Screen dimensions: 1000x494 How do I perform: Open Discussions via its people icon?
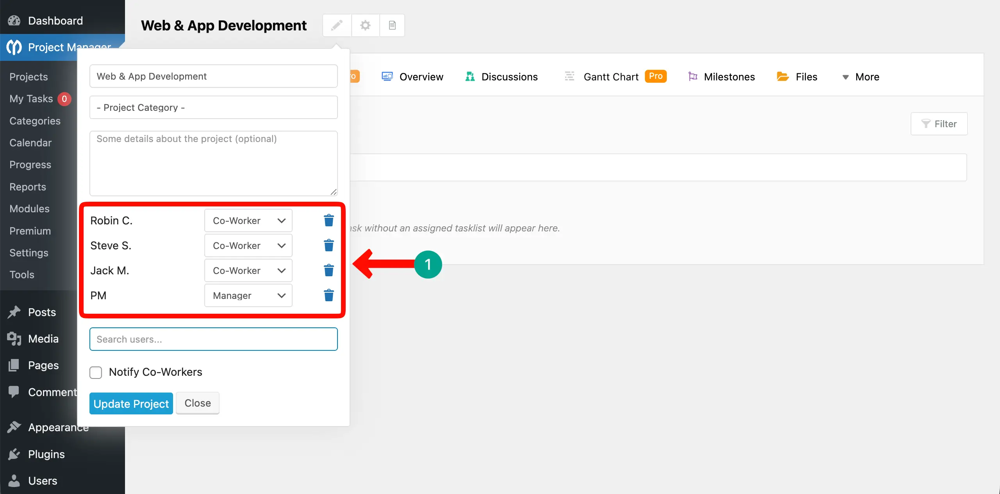pyautogui.click(x=470, y=76)
